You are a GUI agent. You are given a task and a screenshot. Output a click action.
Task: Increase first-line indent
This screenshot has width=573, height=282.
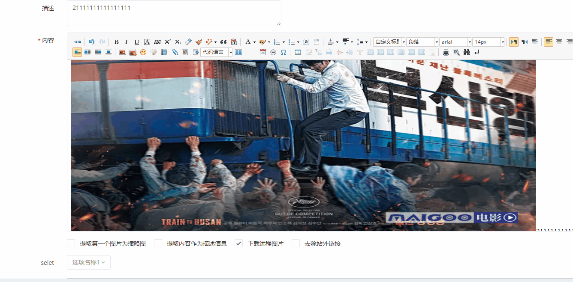coord(535,42)
